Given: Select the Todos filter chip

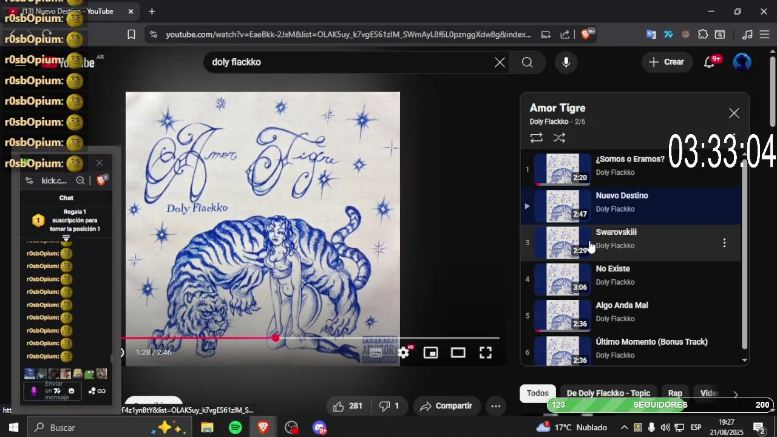Looking at the screenshot, I should click(537, 393).
